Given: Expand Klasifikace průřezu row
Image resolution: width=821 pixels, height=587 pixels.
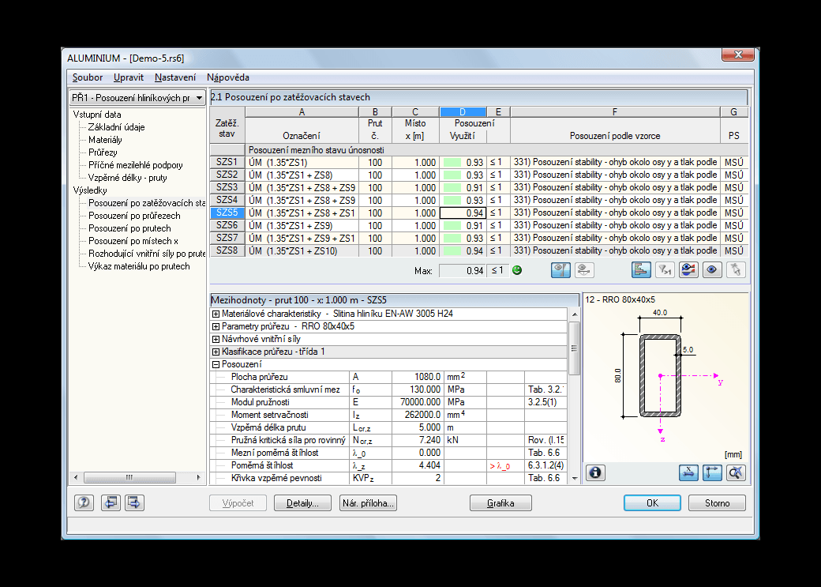Looking at the screenshot, I should [x=216, y=352].
